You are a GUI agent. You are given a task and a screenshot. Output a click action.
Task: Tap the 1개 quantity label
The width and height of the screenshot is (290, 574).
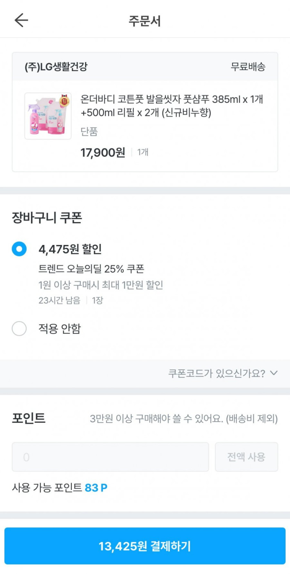point(143,152)
